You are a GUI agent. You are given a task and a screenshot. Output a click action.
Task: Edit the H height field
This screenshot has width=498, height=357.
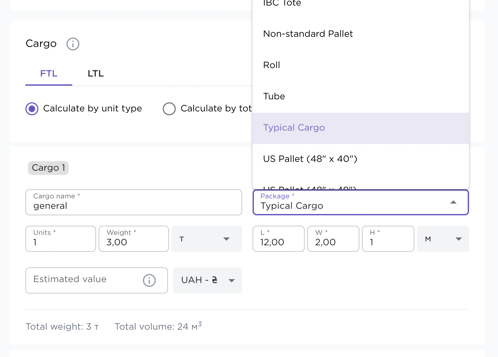388,239
